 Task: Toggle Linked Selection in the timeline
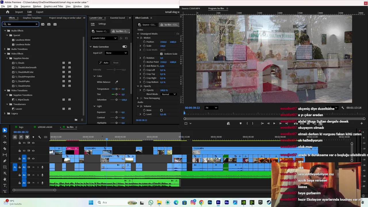coord(27,137)
